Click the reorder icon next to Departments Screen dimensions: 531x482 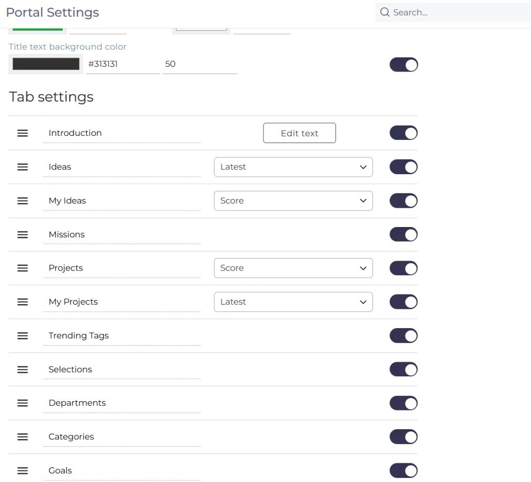(23, 403)
